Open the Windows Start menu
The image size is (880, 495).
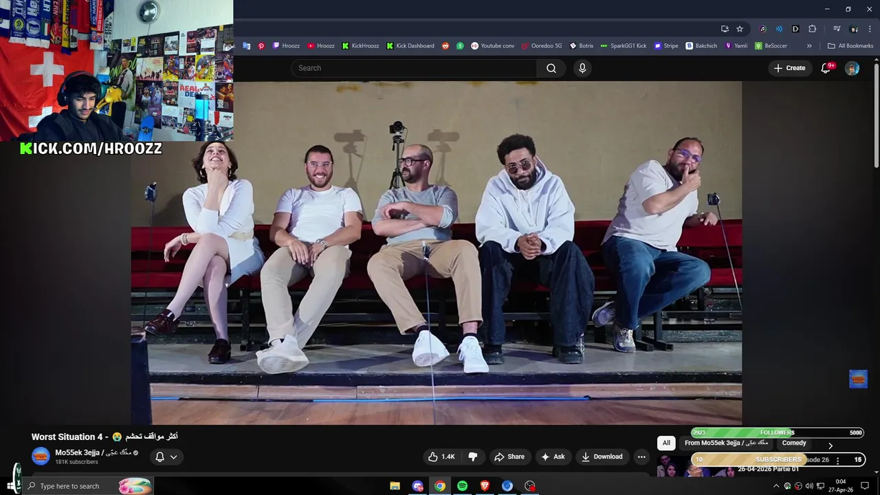point(11,486)
